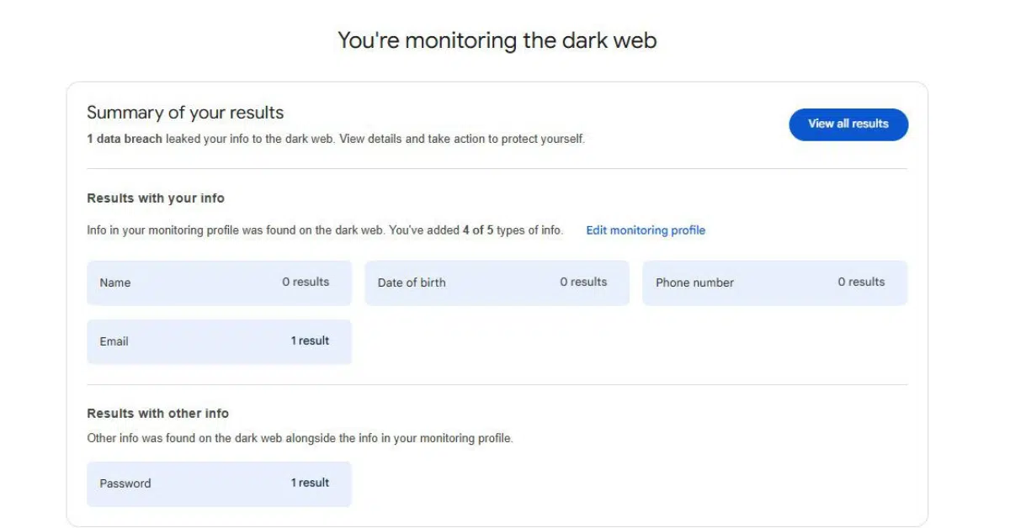Click Date of birth's 0 results count
The width and height of the screenshot is (1010, 528).
(x=583, y=282)
